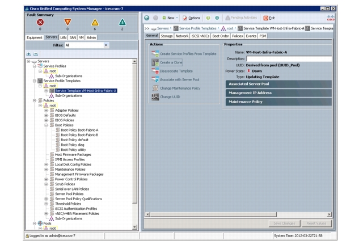Click the Reset Values button
Screen dimensions: 363x245
point(316,223)
